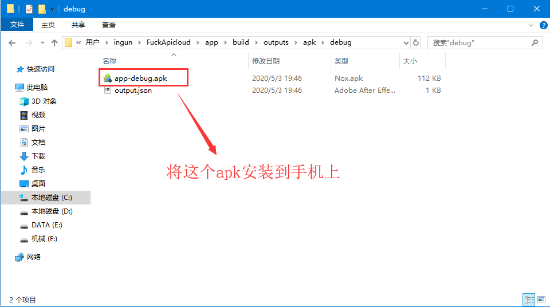Select 本地磁盘 (C:) in sidebar

[x=52, y=198]
